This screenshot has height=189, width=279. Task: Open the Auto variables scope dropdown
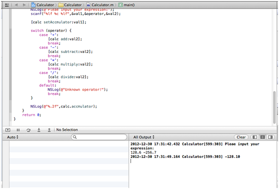(x=12, y=137)
